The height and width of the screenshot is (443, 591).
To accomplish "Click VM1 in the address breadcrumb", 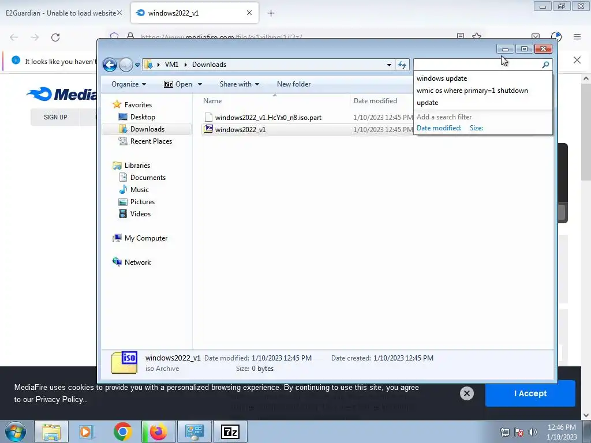I will coord(171,65).
